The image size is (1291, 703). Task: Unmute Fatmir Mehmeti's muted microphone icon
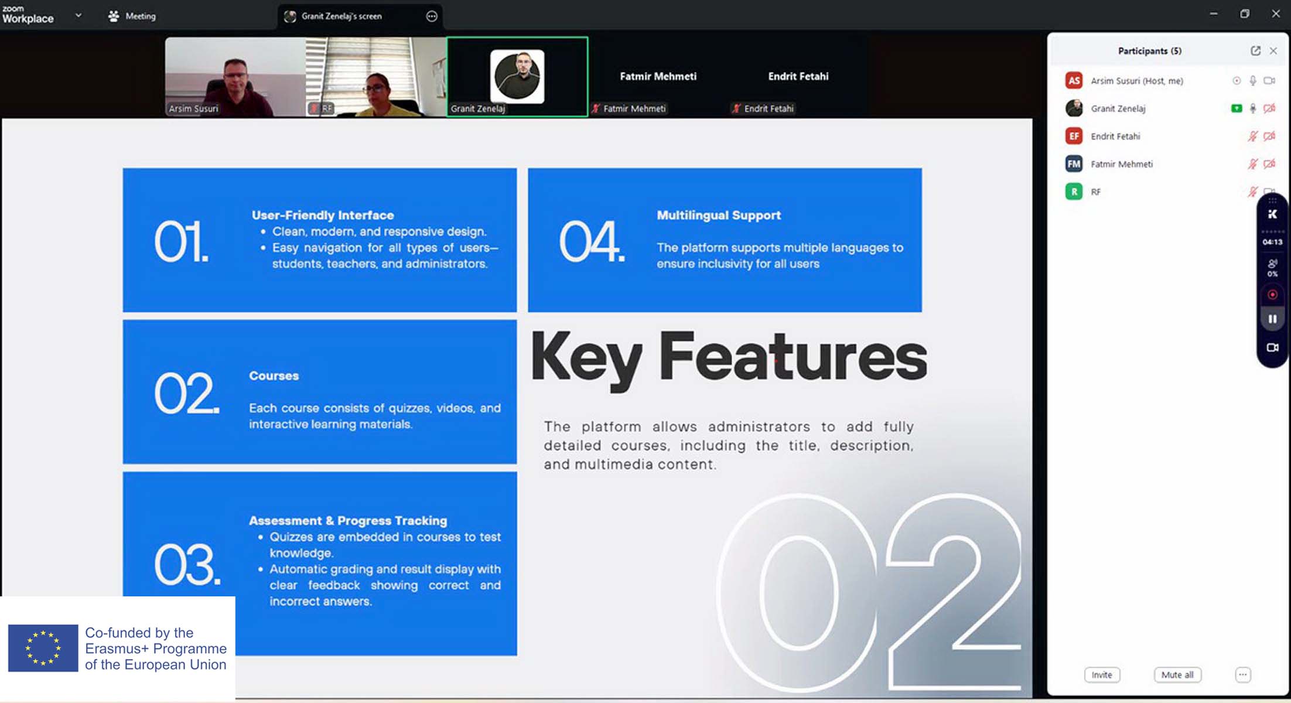(x=1252, y=164)
